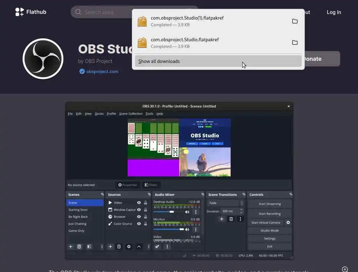Click the Mic/Aux volume slider
This screenshot has height=272, width=358.
pyautogui.click(x=169, y=229)
